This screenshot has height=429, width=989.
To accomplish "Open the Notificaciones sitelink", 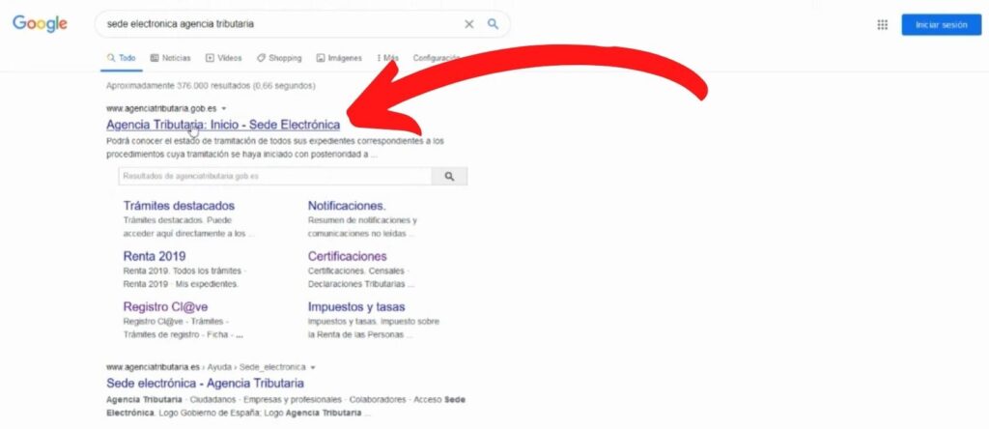I will (347, 206).
